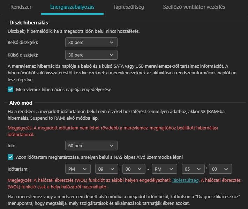This screenshot has height=209, width=248.
Task: Click chevron arrow of Idő dropdown
Action: point(112,146)
